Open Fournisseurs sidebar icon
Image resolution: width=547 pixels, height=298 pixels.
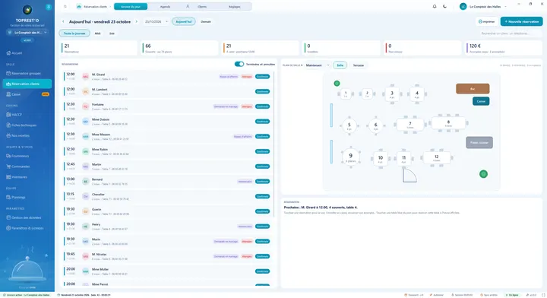8,156
